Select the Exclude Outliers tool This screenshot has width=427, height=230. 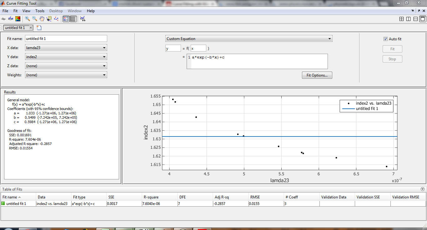tap(56, 19)
